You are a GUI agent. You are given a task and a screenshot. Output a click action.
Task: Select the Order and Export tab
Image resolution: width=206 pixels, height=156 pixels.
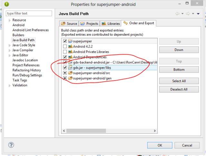(x=139, y=23)
